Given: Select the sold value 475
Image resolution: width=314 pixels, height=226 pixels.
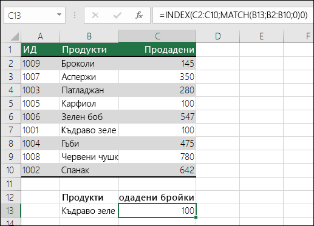Looking at the screenshot, I should 157,144.
